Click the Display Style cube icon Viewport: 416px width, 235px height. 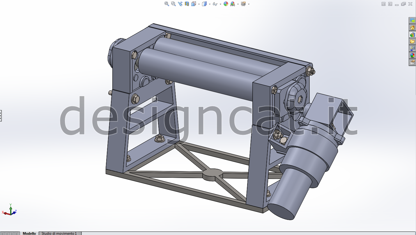204,4
